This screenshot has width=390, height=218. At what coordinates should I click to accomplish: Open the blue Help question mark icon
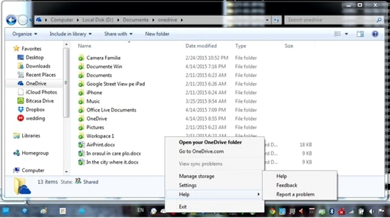click(375, 34)
